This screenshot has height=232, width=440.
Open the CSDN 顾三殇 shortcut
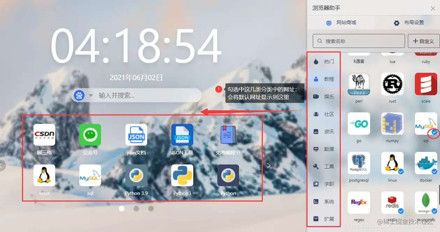tap(44, 135)
